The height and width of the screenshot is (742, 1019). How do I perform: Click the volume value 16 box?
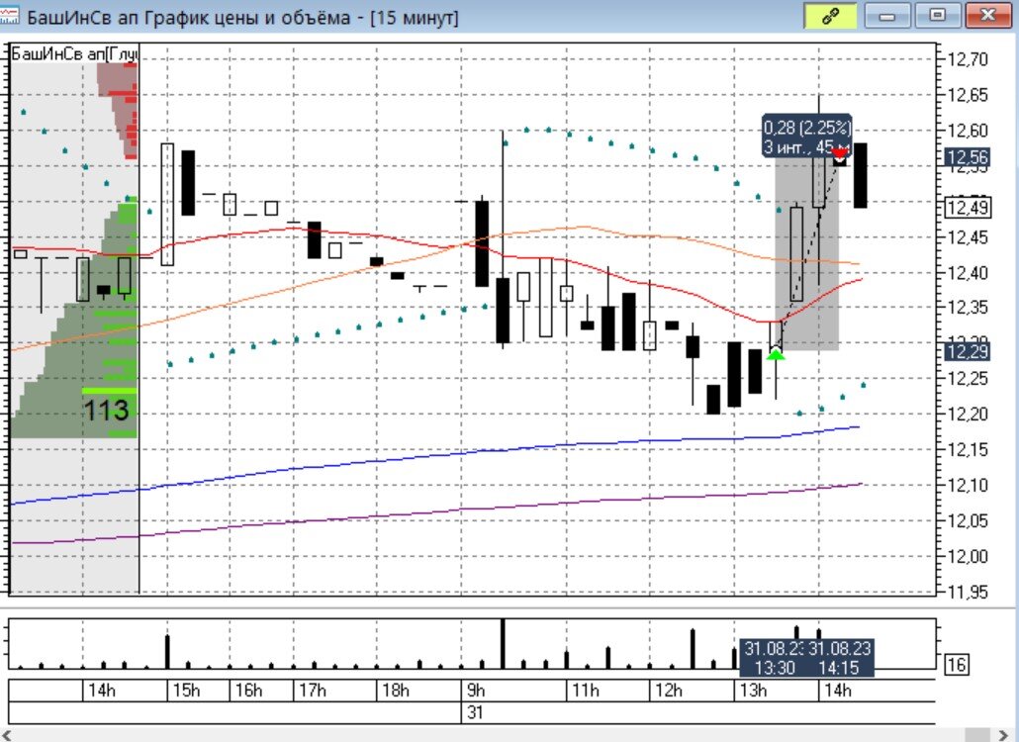956,664
